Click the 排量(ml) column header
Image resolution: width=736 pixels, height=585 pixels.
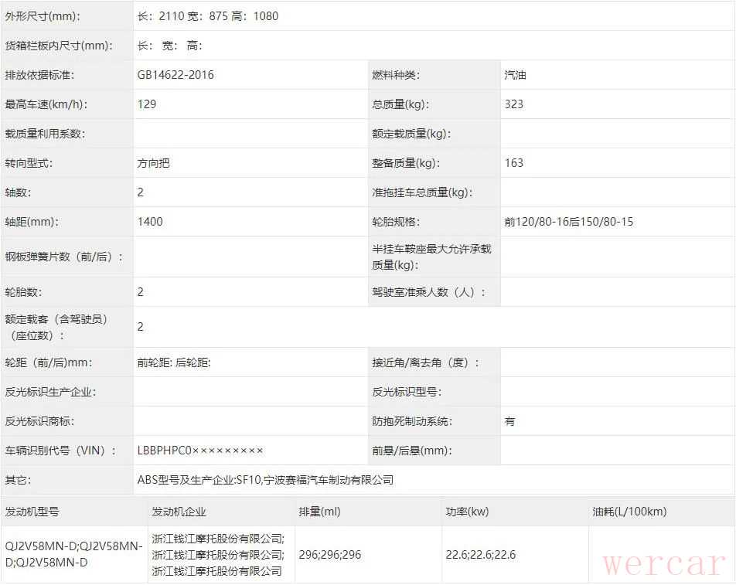319,512
